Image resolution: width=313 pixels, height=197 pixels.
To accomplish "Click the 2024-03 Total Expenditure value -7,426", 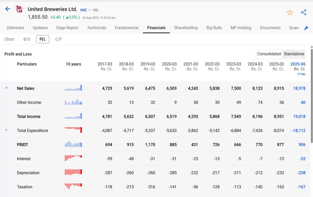I will click(257, 131).
